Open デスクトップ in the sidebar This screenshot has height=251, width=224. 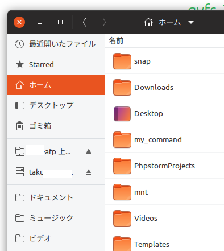tap(56, 105)
